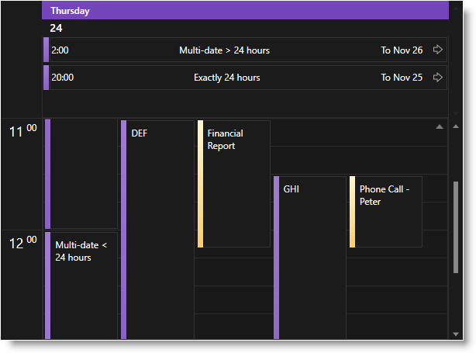The width and height of the screenshot is (476, 353).
Task: Select the Thursday day header
Action: click(245, 11)
